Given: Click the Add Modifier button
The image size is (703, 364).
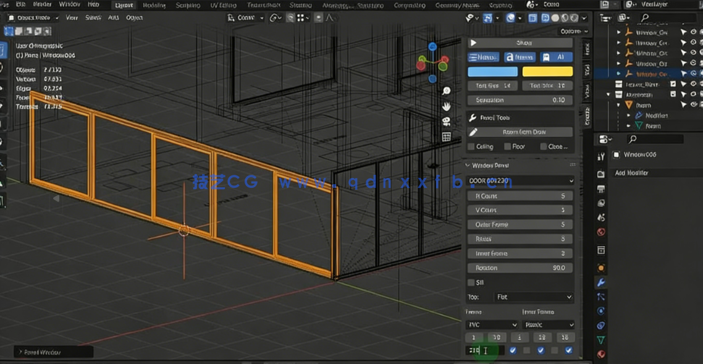Looking at the screenshot, I should click(655, 172).
